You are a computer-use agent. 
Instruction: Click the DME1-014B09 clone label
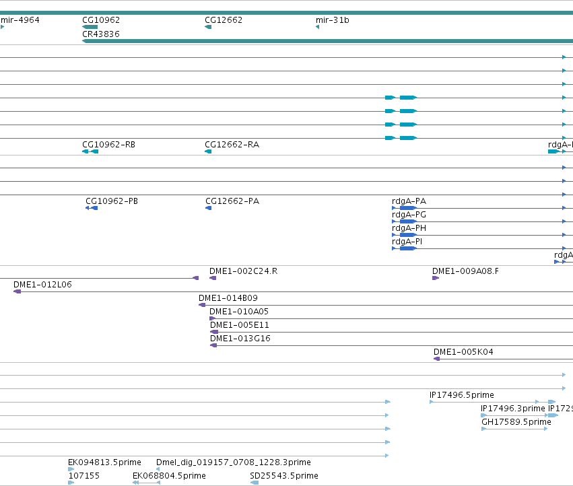[x=228, y=298]
